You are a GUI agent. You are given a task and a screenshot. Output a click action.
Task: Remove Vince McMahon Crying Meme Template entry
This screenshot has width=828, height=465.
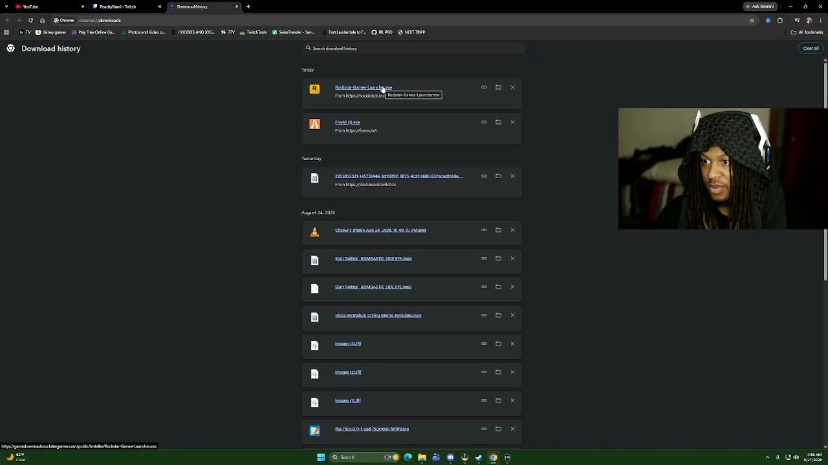point(512,315)
